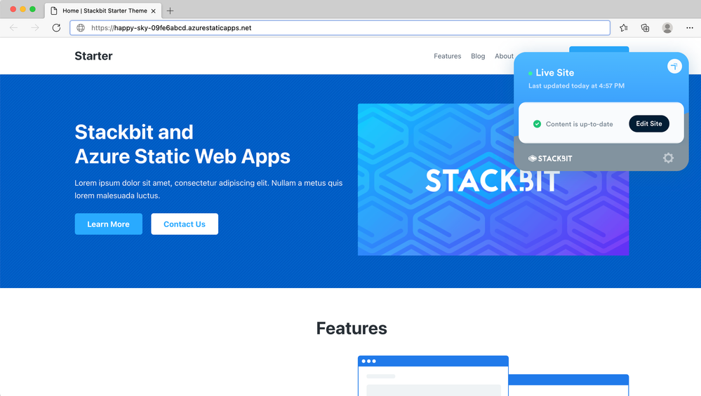Viewport: 701px width, 396px height.
Task: Click the 'Stackbit and Azure Static Web Apps' headline
Action: (182, 144)
